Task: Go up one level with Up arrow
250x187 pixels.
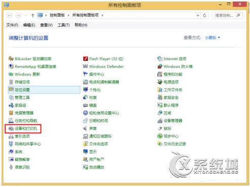Action: tap(32, 16)
